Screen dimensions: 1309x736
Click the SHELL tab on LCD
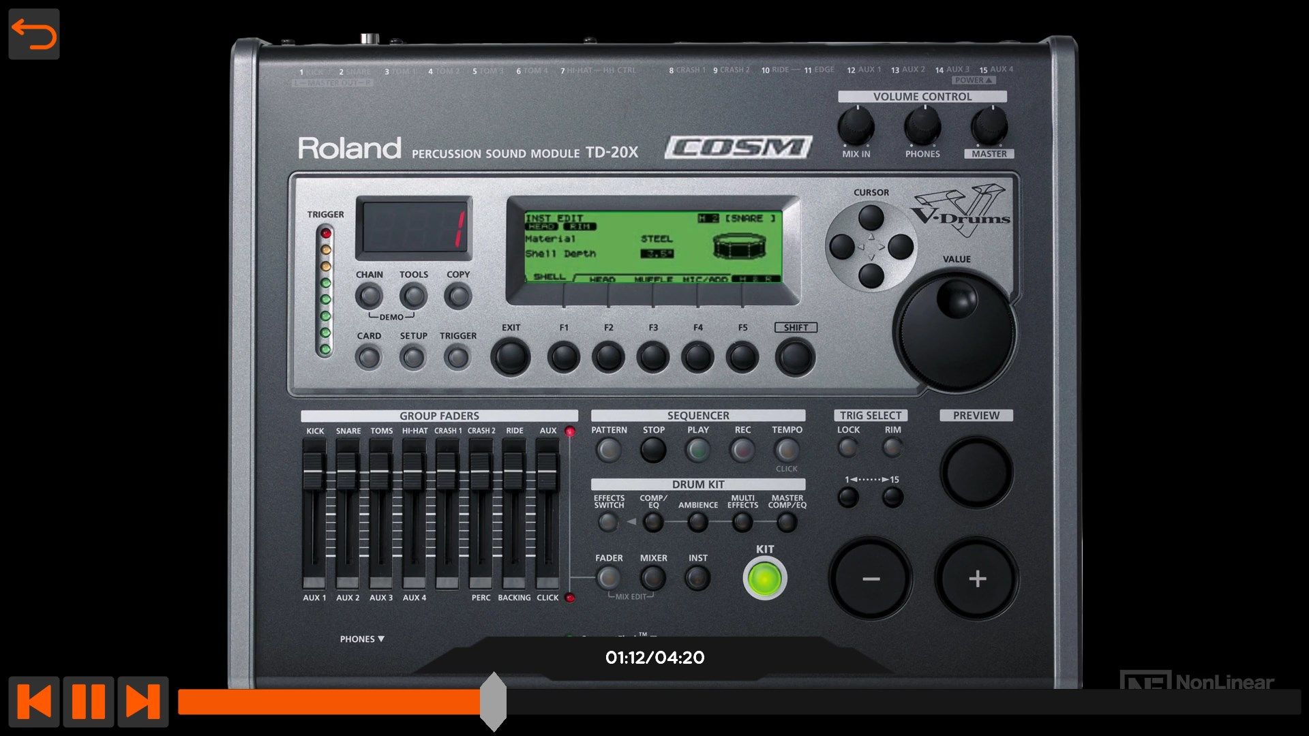click(x=550, y=277)
